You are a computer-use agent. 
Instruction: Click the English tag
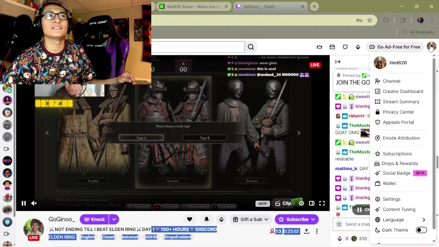(87, 237)
